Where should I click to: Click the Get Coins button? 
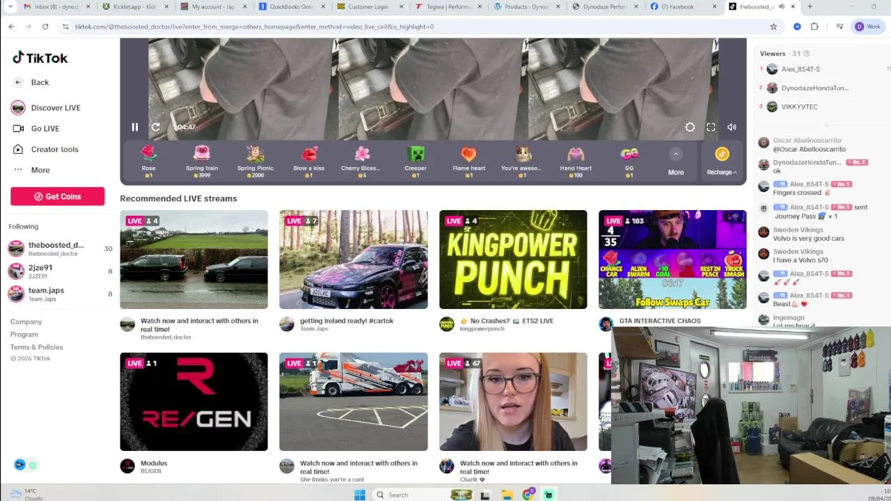click(x=57, y=196)
